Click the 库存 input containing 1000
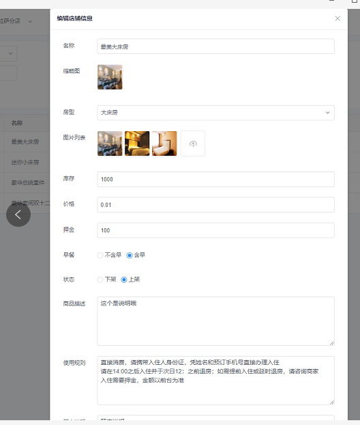360x425 pixels. [x=216, y=179]
